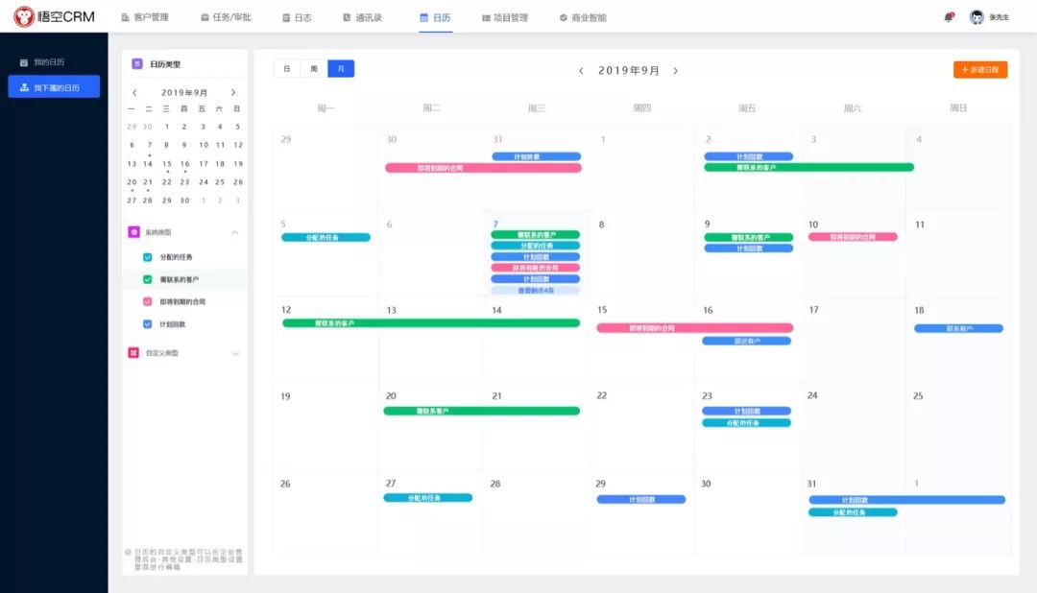1037x593 pixels.
Task: Select the 日历 navigation tab
Action: tap(435, 18)
